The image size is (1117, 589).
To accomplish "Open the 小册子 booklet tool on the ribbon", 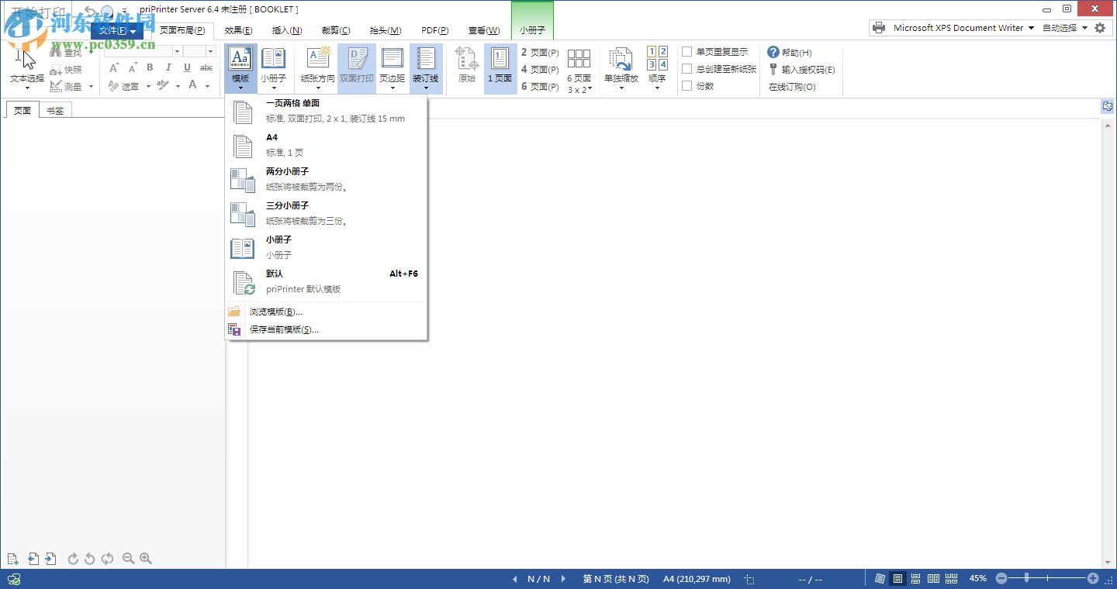I will click(275, 67).
